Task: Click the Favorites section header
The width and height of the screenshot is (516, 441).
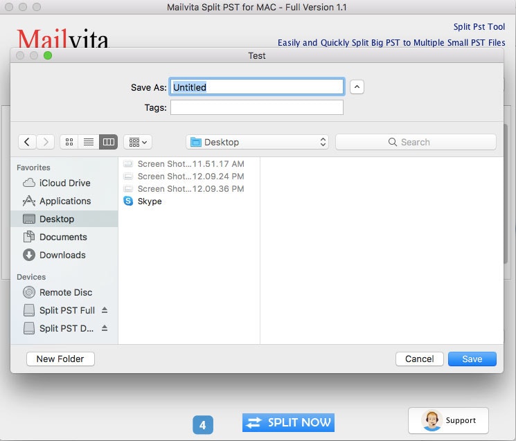Action: (x=33, y=168)
